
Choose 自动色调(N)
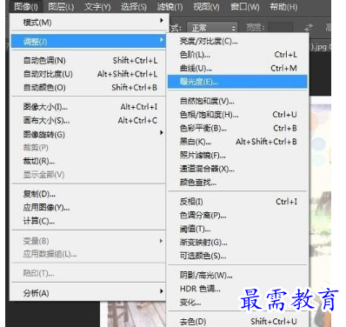[89, 61]
